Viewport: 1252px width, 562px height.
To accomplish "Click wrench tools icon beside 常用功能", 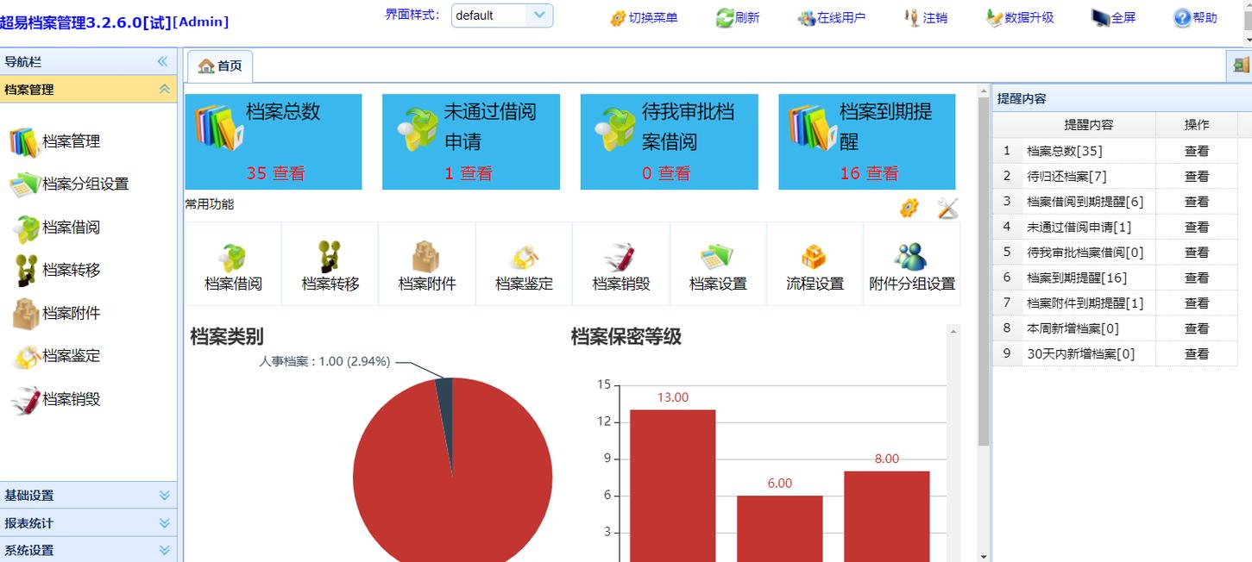I will pos(947,208).
